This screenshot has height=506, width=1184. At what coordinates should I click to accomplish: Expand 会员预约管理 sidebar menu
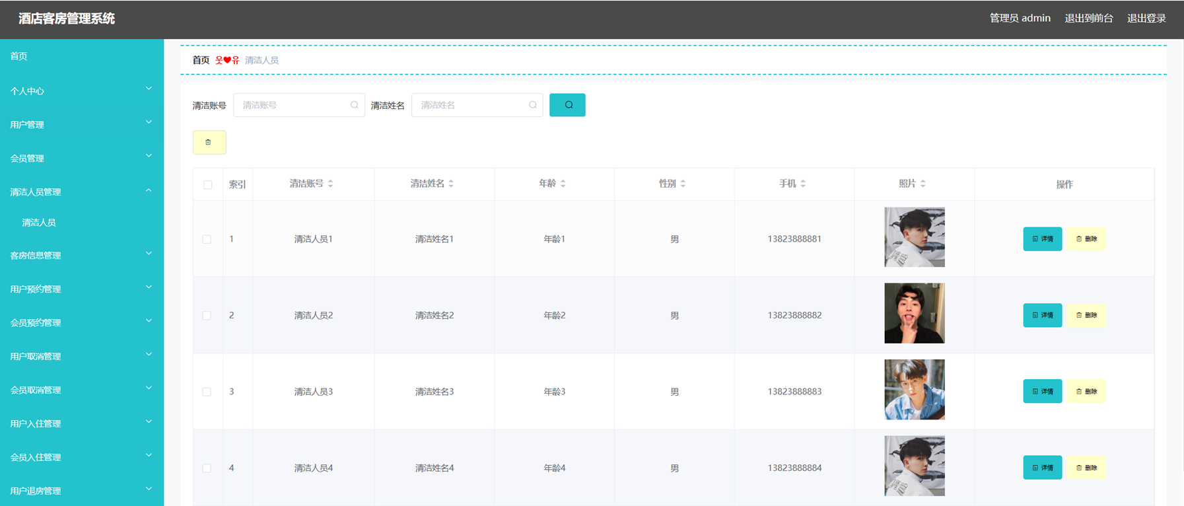tap(82, 323)
